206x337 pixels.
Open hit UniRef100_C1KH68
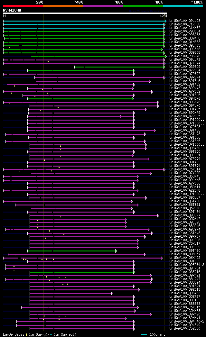pyautogui.click(x=185, y=24)
